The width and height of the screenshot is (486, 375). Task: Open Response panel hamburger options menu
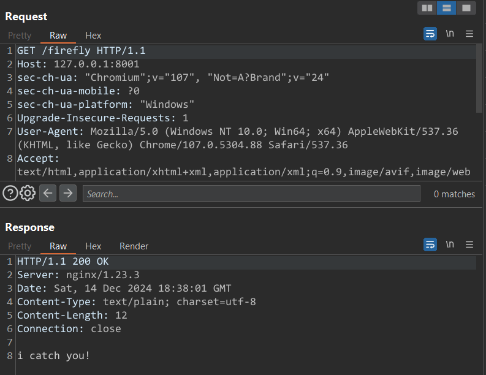pos(469,244)
